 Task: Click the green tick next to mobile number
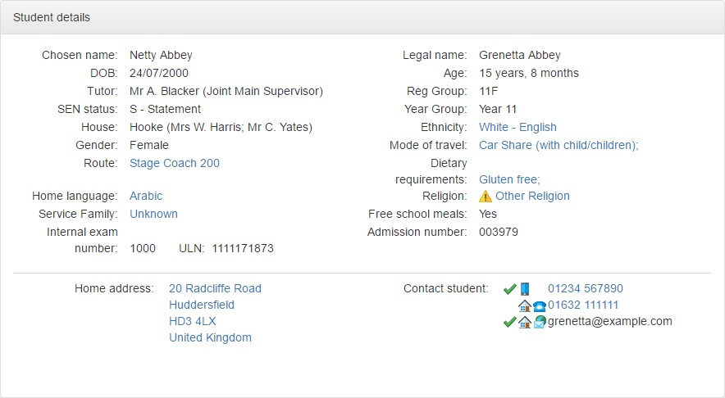coord(509,289)
